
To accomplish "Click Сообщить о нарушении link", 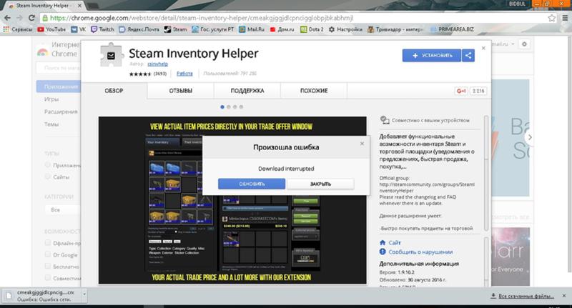I will click(420, 252).
